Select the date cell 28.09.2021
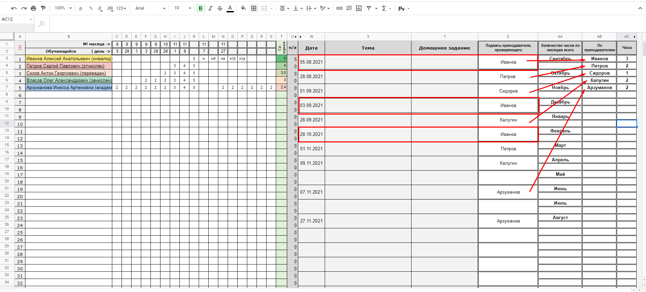646x292 pixels. pyautogui.click(x=311, y=120)
